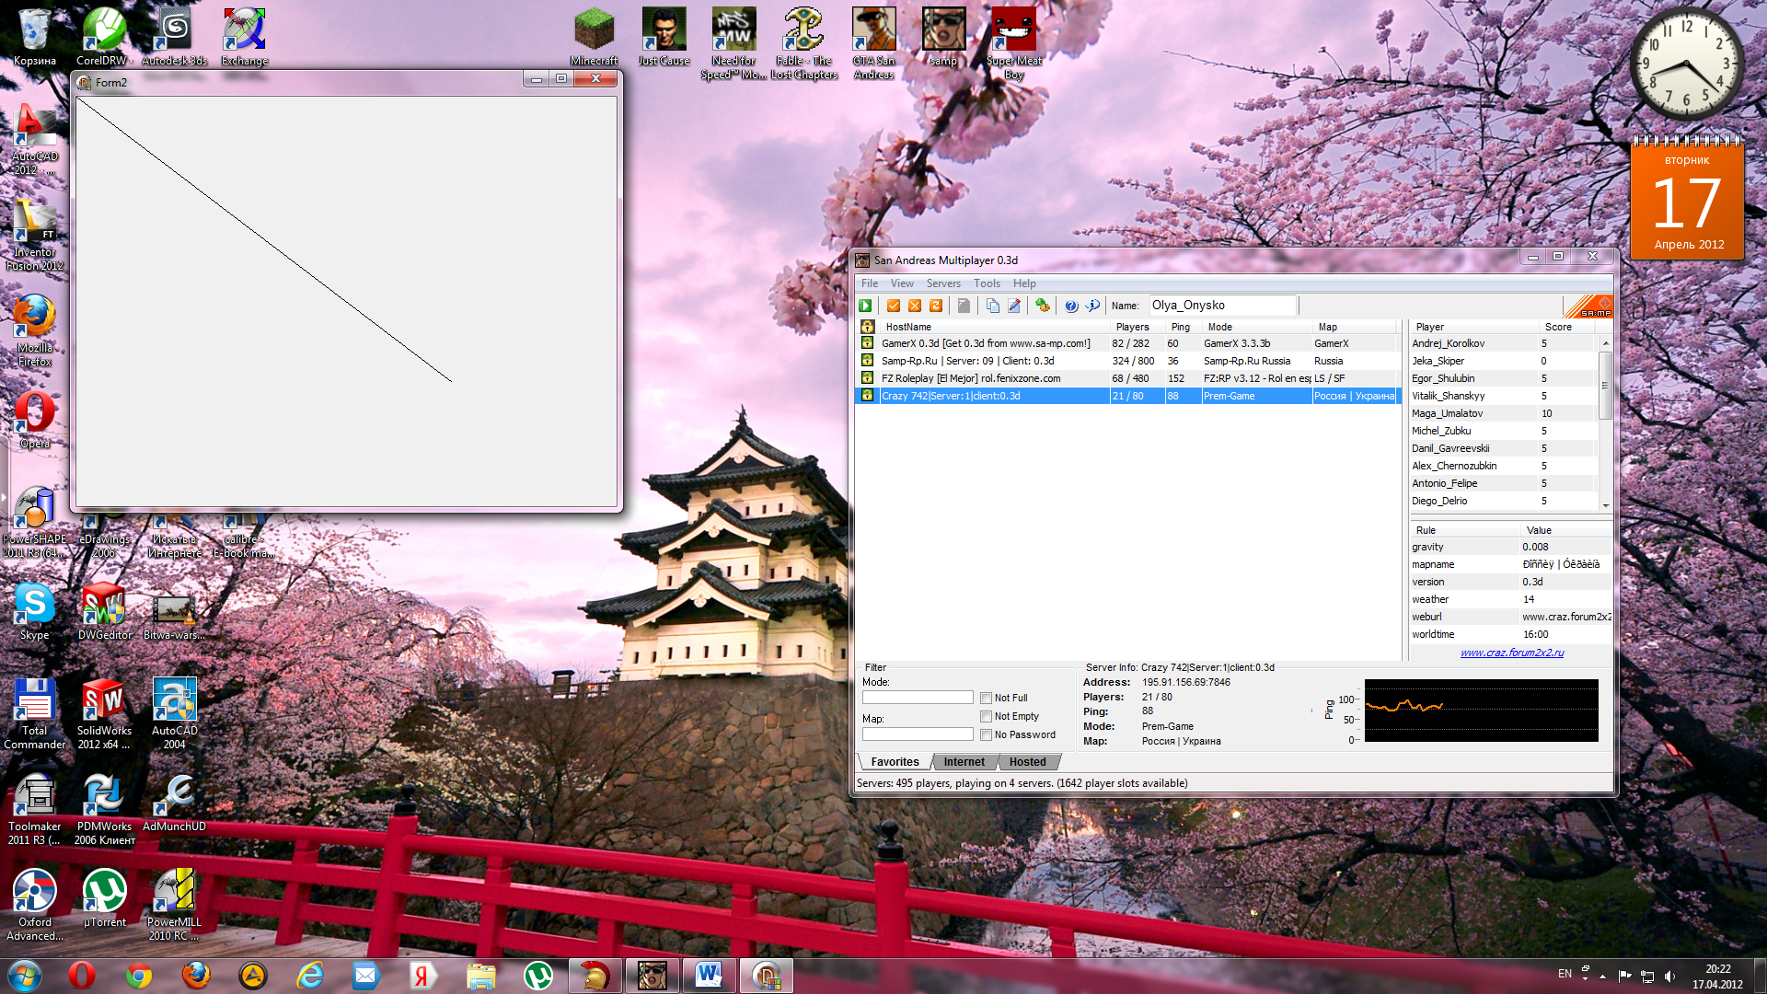Open the Word taskbar button
This screenshot has width=1767, height=994.
coord(709,975)
